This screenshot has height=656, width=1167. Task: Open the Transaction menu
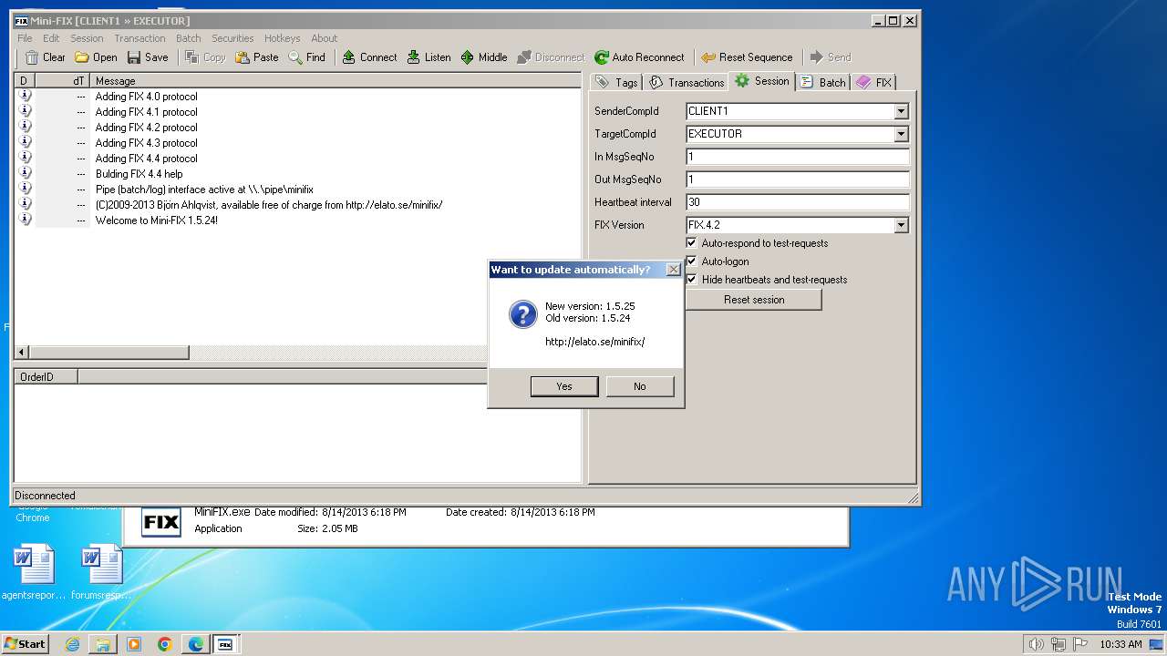(139, 38)
